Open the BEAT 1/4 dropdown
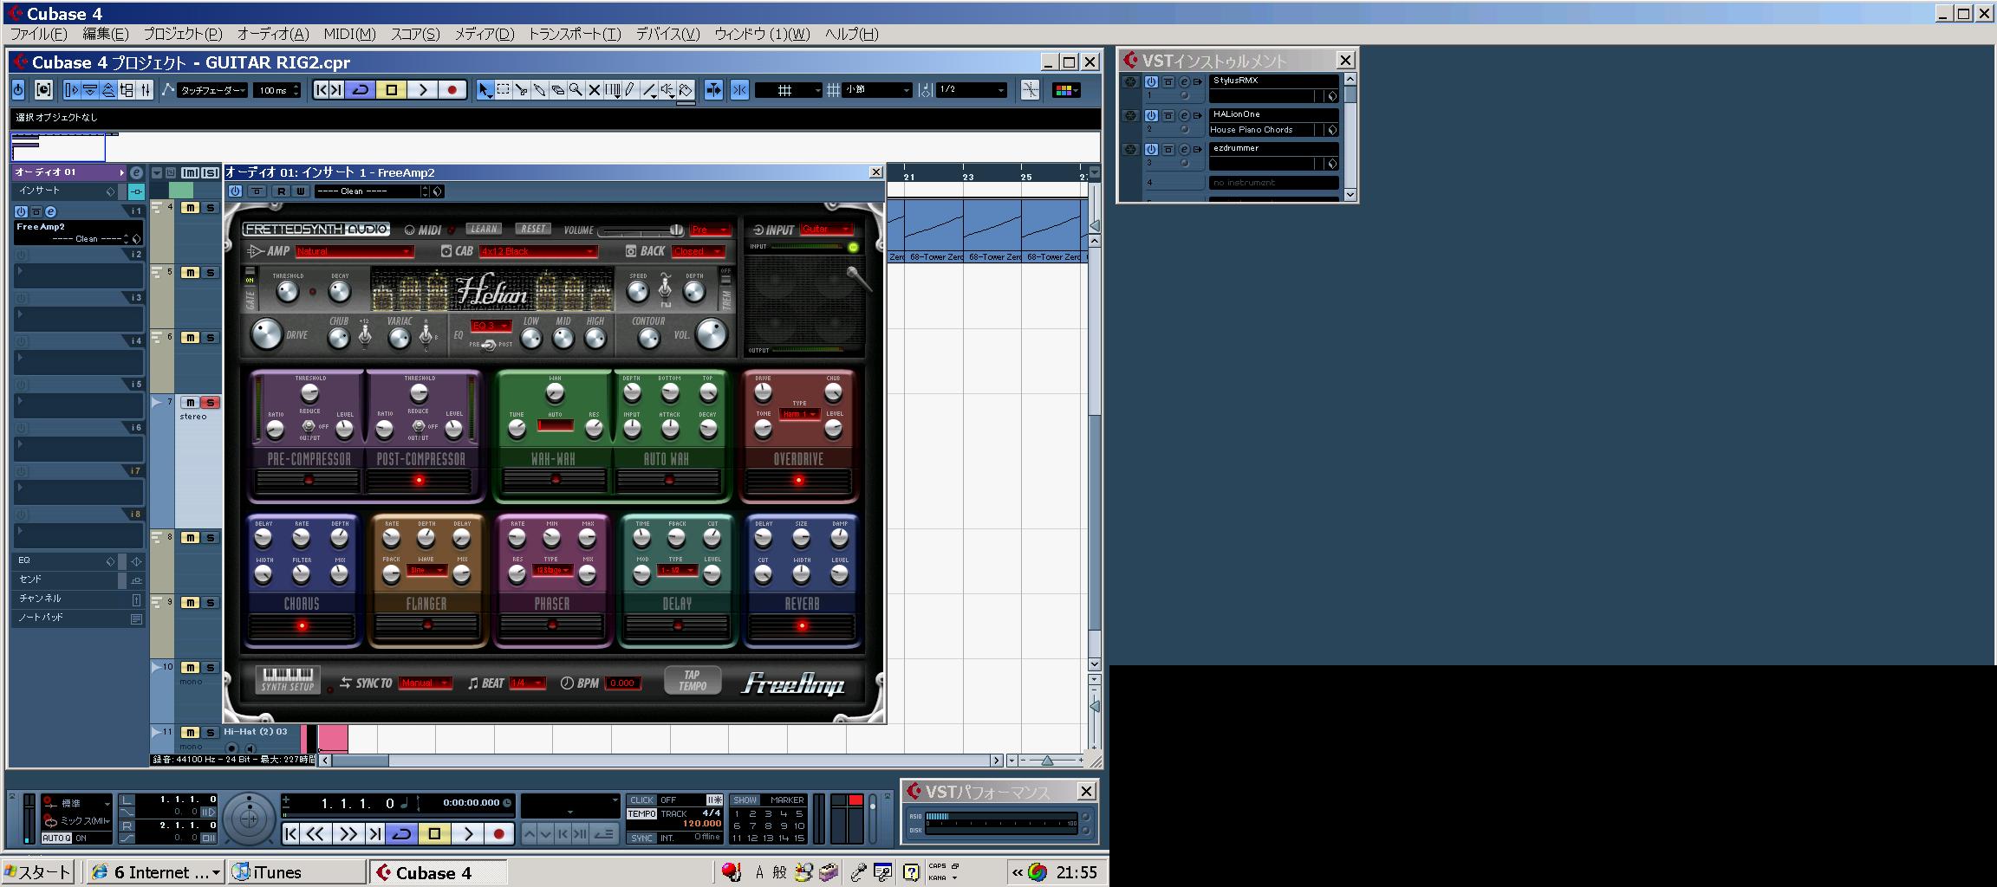 528,683
